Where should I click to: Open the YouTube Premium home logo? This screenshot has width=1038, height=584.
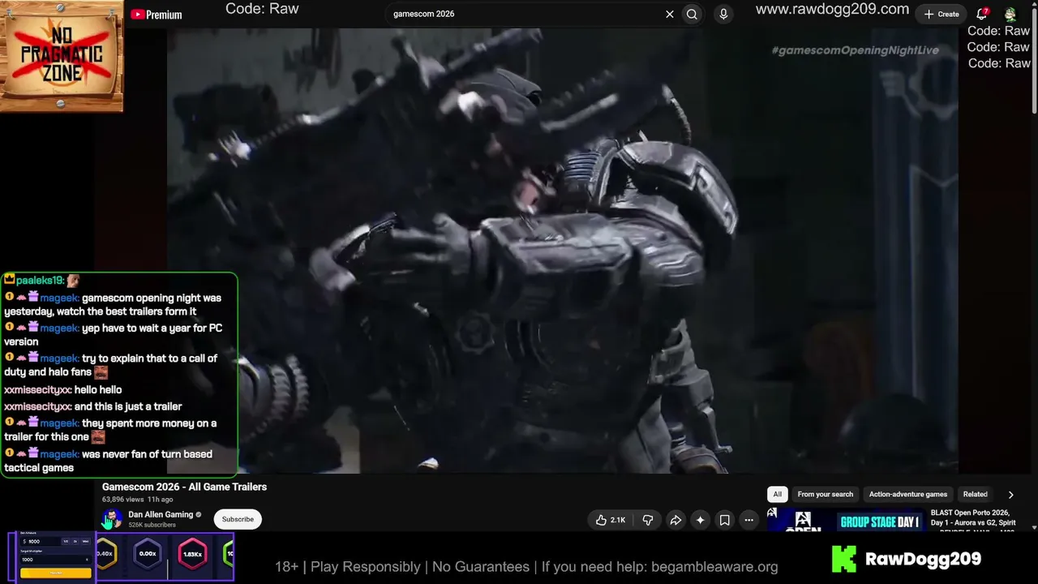pos(156,15)
